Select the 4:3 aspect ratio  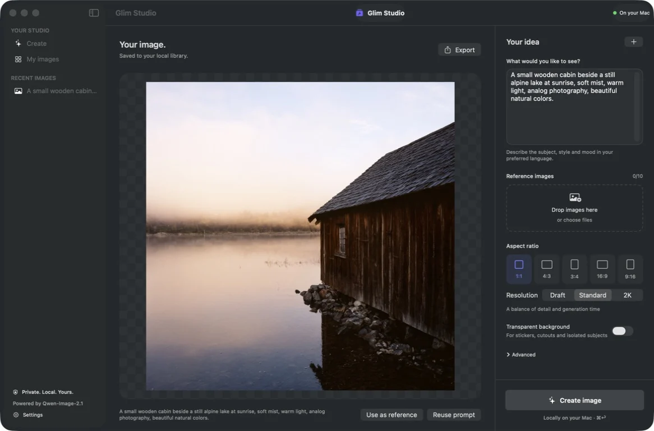tap(547, 269)
